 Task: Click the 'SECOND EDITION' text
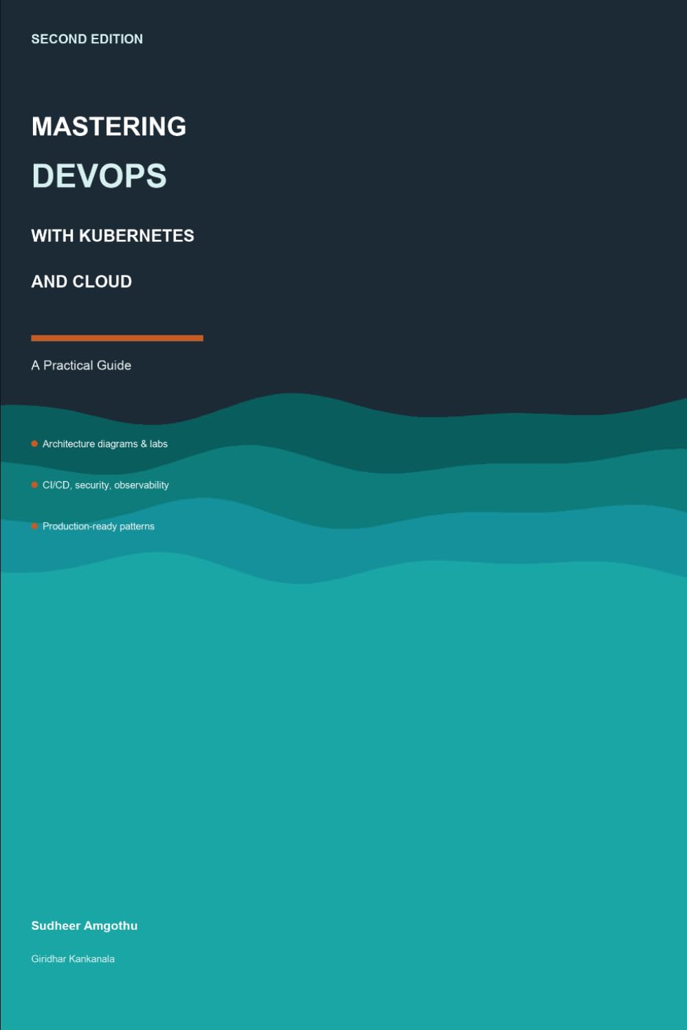[x=87, y=39]
